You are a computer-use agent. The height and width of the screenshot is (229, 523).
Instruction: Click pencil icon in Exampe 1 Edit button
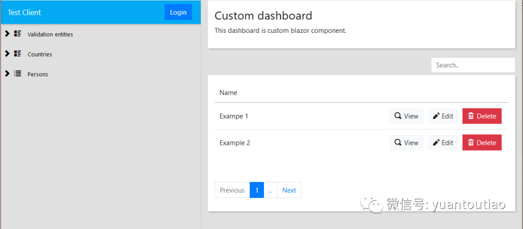(x=436, y=116)
